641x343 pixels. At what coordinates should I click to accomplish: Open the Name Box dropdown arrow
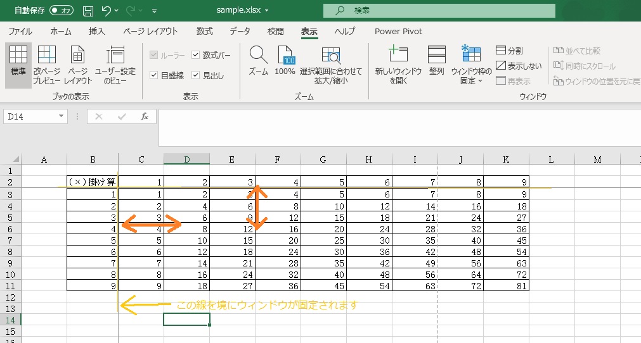tap(62, 116)
